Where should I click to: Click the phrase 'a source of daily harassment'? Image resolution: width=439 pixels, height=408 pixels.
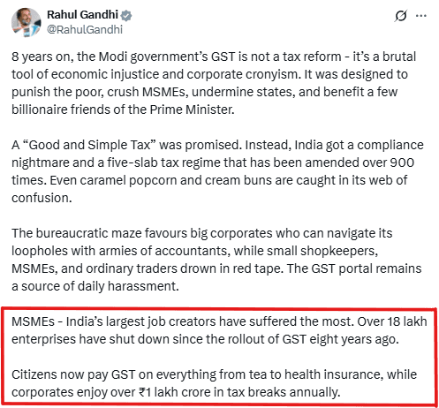click(x=95, y=286)
